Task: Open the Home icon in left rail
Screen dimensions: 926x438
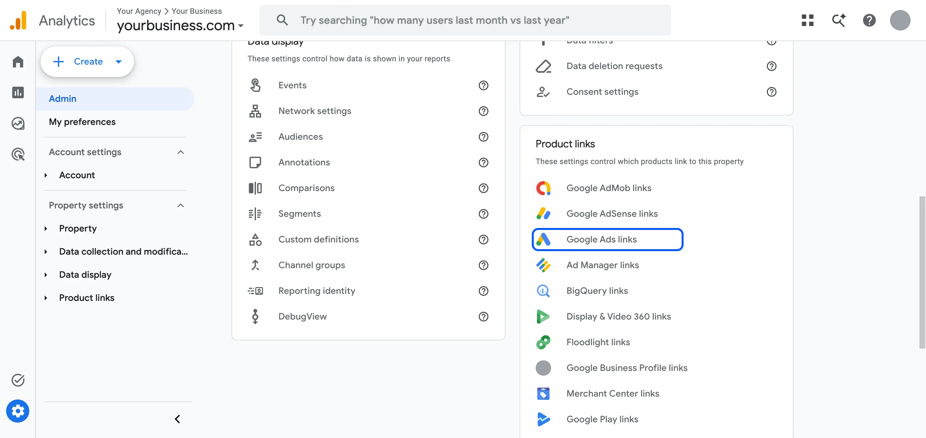Action: pos(18,62)
